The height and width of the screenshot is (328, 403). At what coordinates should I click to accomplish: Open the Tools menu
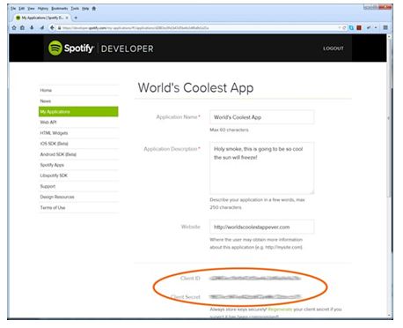[x=75, y=9]
